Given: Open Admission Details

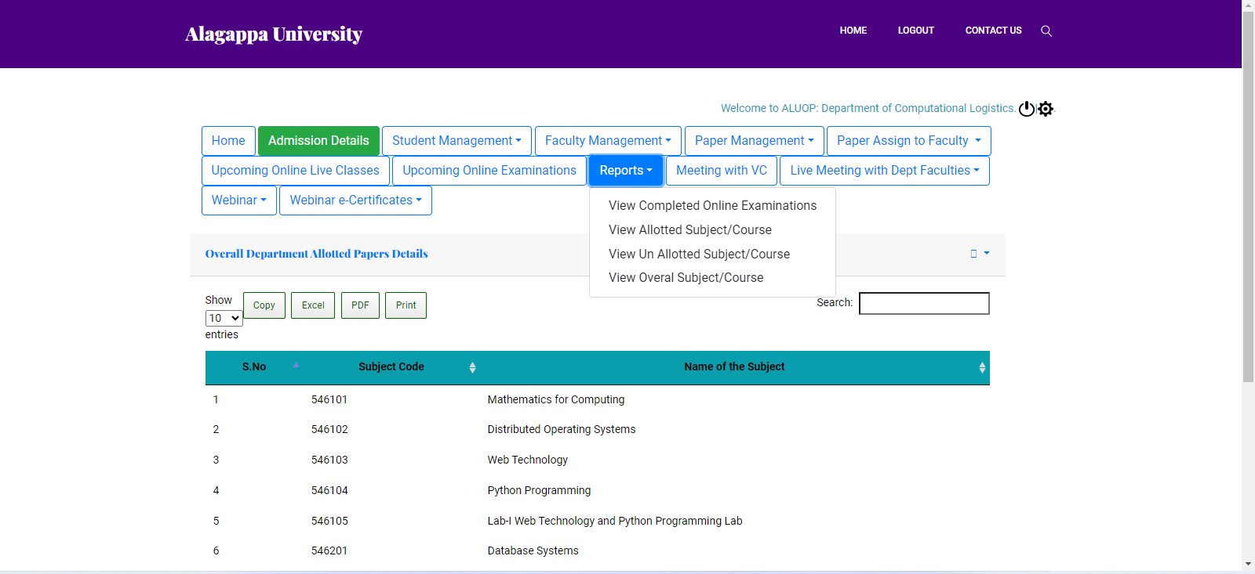Looking at the screenshot, I should (x=318, y=141).
